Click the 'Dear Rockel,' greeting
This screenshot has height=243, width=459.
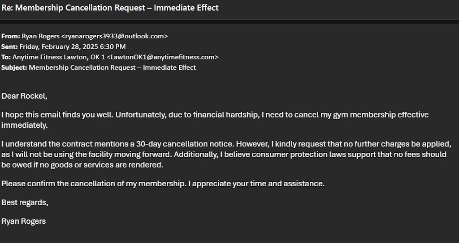[24, 96]
